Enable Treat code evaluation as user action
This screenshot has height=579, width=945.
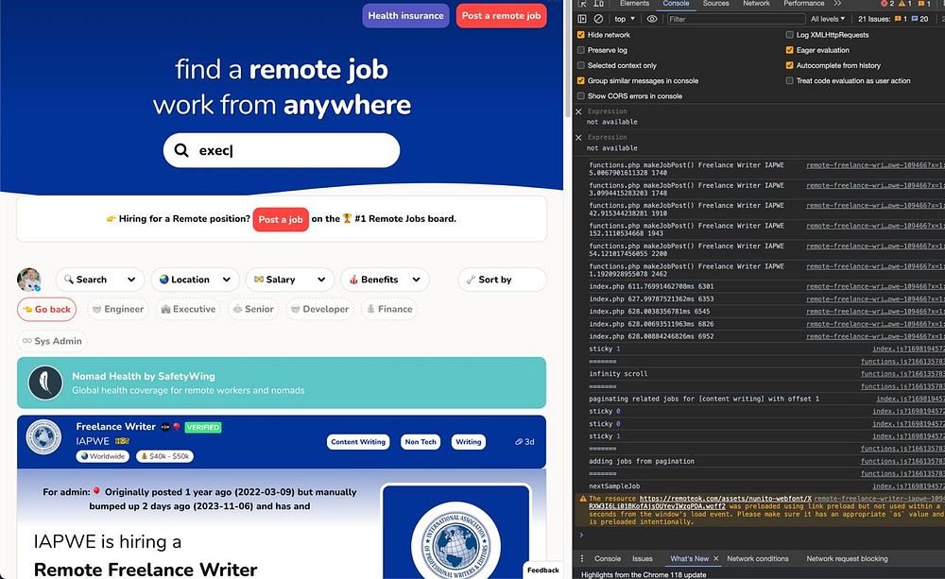pos(789,80)
